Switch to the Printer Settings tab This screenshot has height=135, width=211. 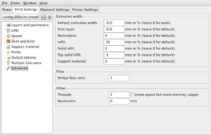[x=85, y=10]
